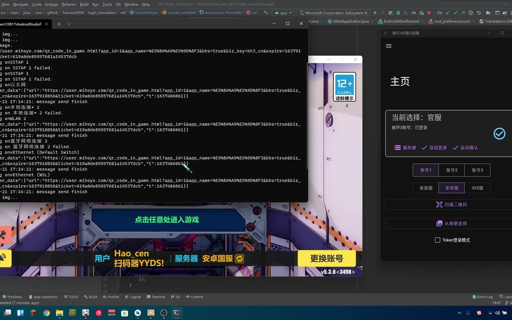Open Microsoft Store from the taskbar
This screenshot has height=320, width=512.
[x=125, y=313]
